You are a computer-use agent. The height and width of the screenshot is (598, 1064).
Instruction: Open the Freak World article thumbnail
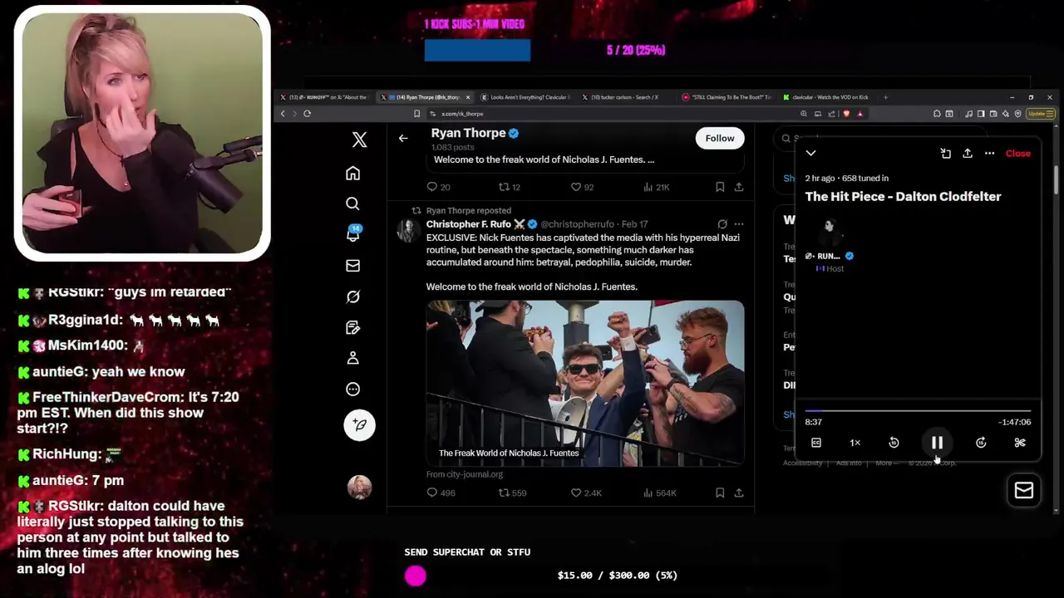tap(585, 383)
